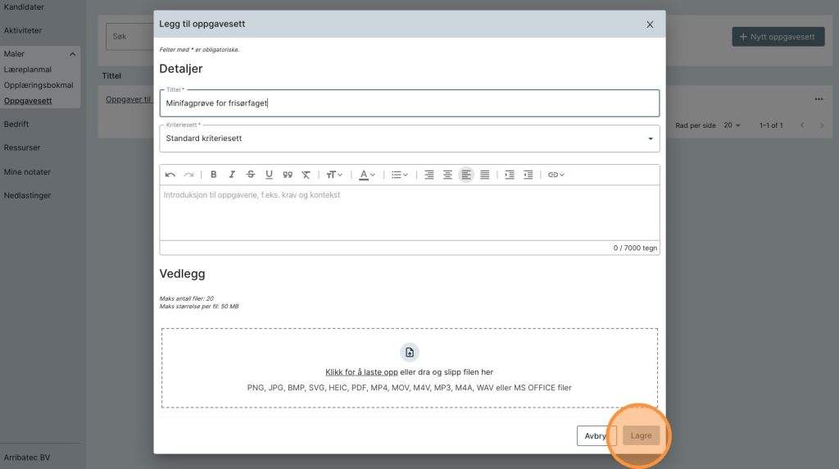Clear text formatting in the editor

(306, 175)
